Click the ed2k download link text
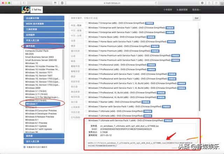This screenshot has height=154, width=224. click(x=140, y=144)
